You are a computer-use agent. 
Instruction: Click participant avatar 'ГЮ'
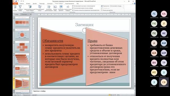[x=154, y=23]
